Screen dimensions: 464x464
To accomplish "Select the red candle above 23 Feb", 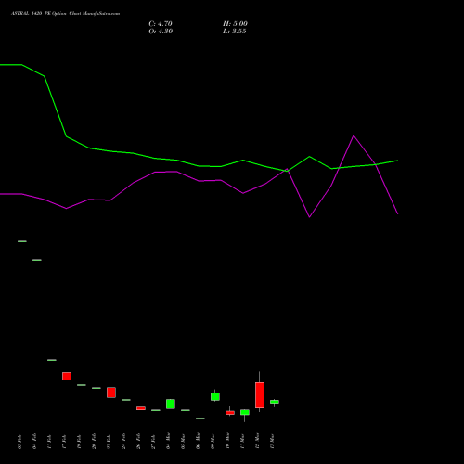I will point(111,393).
